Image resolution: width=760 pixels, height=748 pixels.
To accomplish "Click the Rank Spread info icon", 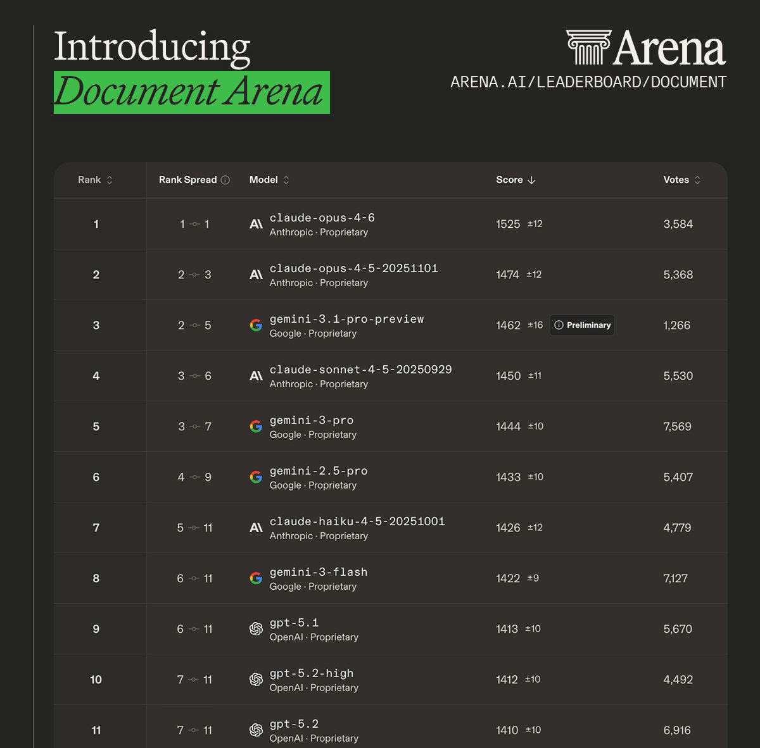I will point(225,180).
